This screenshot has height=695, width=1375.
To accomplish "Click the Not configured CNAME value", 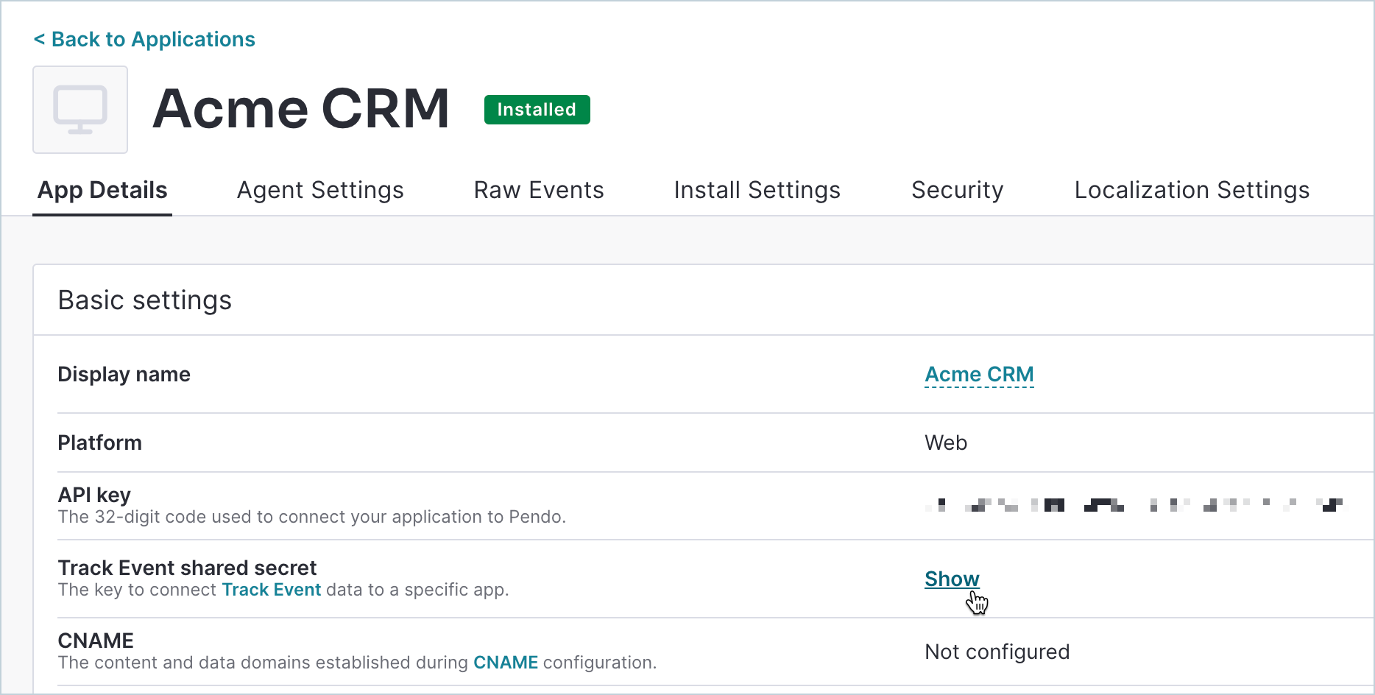I will (997, 652).
